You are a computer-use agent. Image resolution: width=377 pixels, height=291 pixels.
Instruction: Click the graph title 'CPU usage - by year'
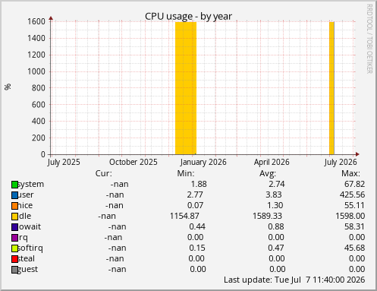click(x=188, y=16)
